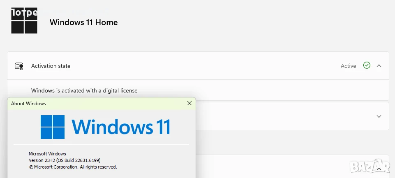The image size is (395, 178).
Task: Click the 'About Windows' title bar text
Action: pos(28,103)
